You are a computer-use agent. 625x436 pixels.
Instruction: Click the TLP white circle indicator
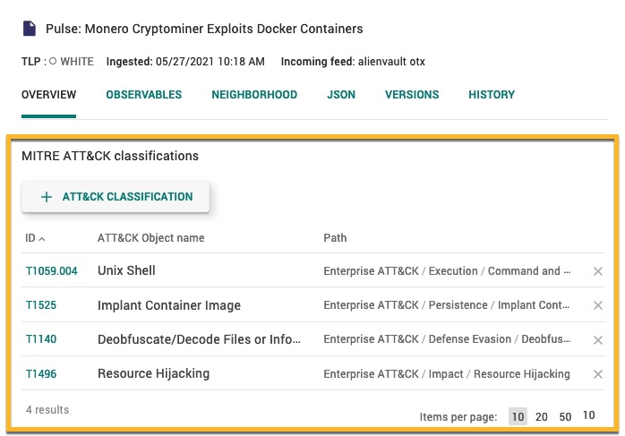click(53, 62)
